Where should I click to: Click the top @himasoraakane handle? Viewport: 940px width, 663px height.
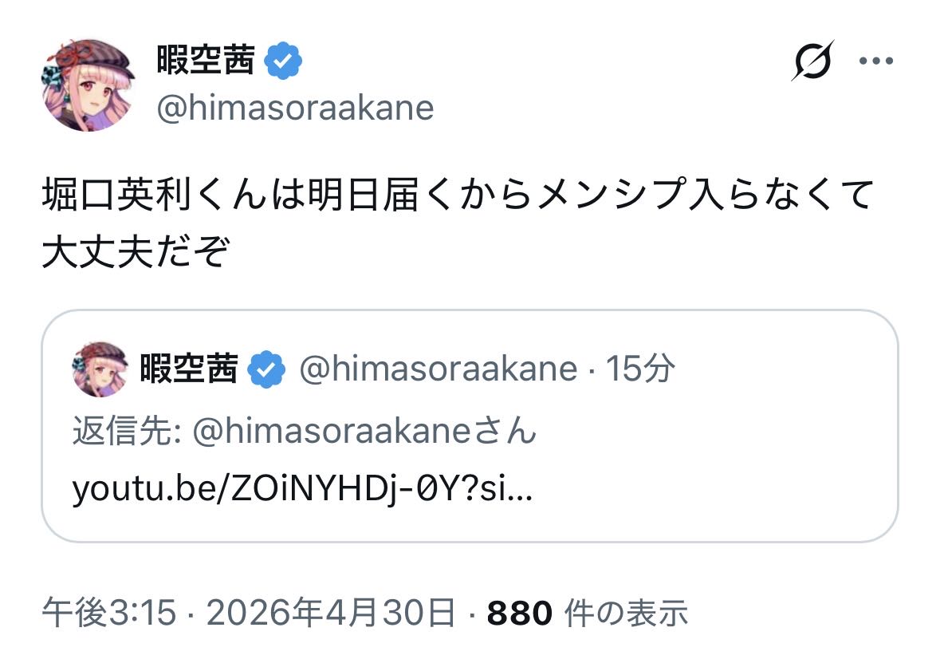tap(295, 109)
